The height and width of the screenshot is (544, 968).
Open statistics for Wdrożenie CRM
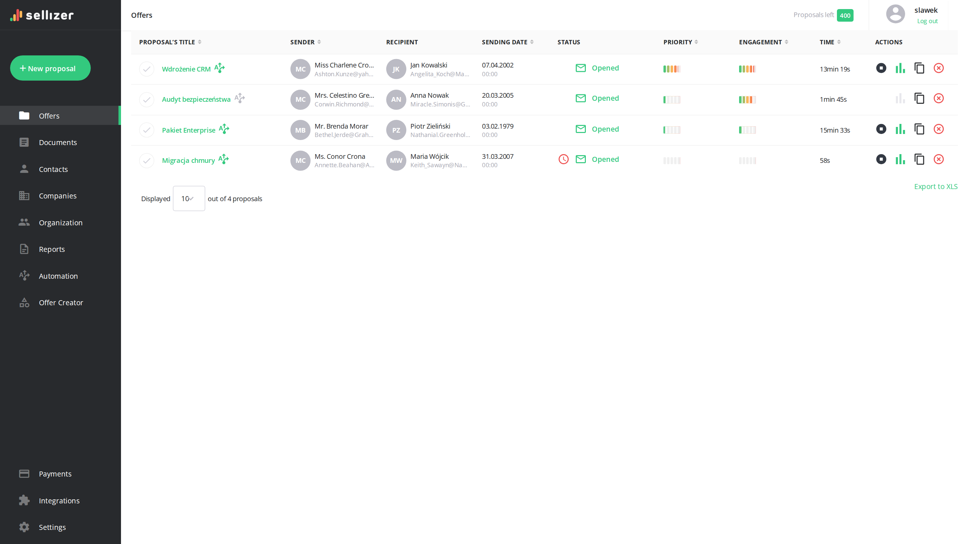(x=900, y=68)
